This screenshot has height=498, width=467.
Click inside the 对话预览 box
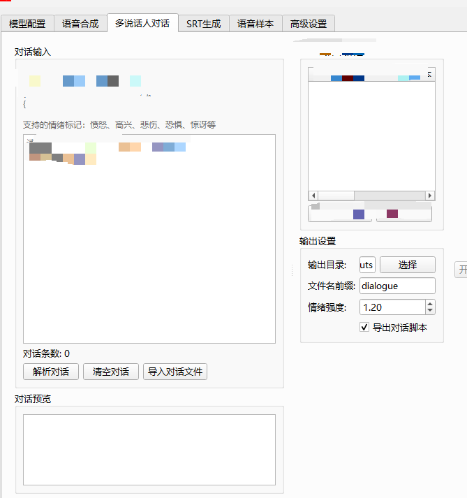[149, 449]
